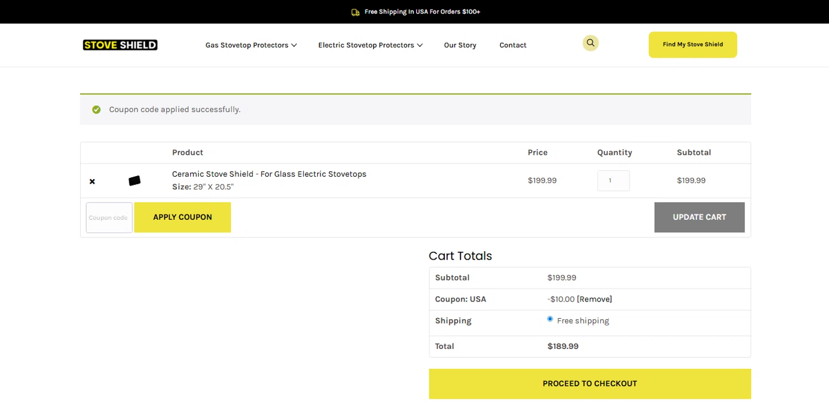Open the Contact page

point(513,45)
